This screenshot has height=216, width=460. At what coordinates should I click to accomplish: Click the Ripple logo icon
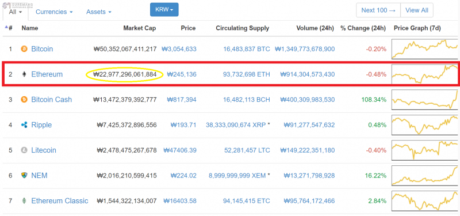(24, 125)
